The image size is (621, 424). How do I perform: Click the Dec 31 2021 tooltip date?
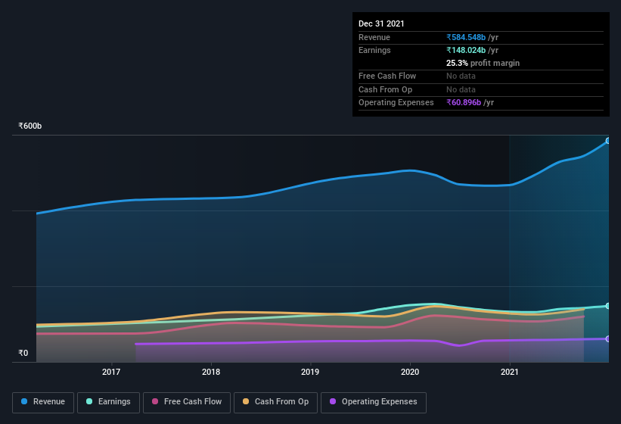pyautogui.click(x=381, y=23)
